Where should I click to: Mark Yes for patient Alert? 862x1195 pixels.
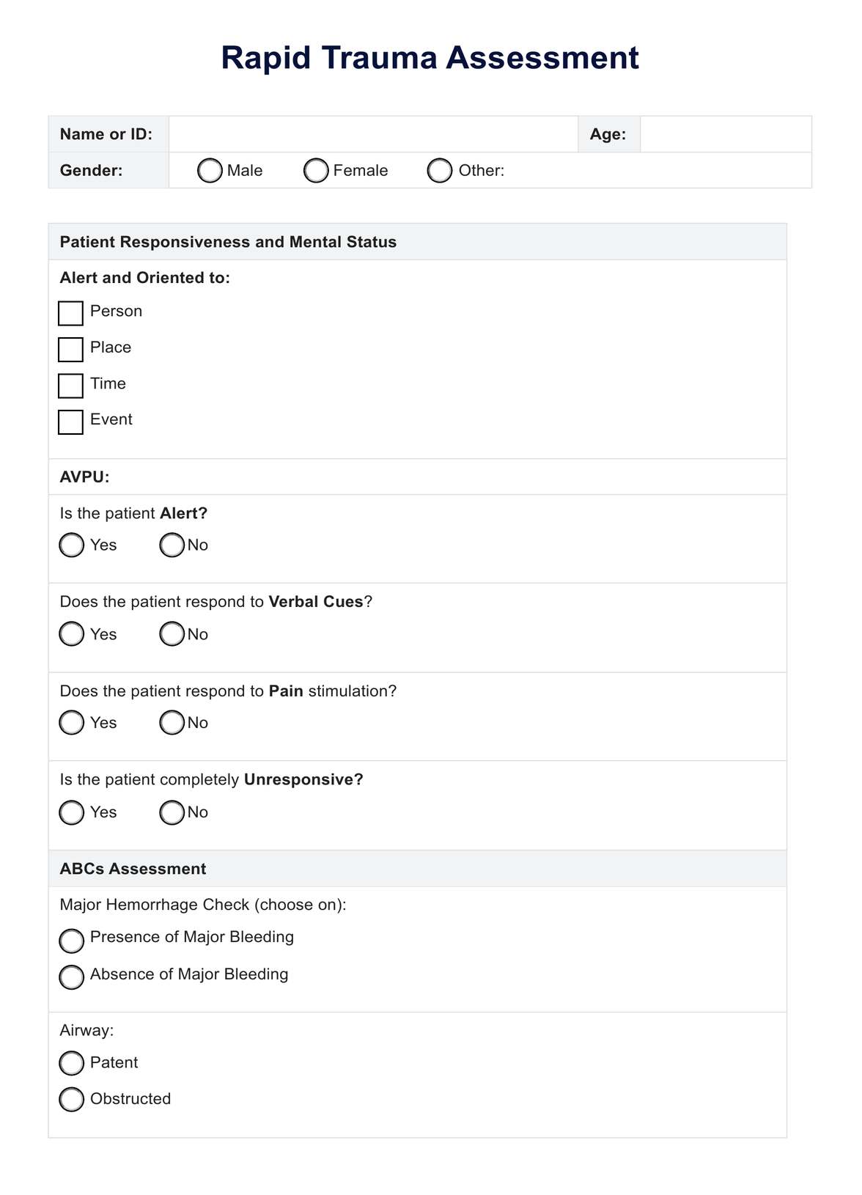coord(72,545)
